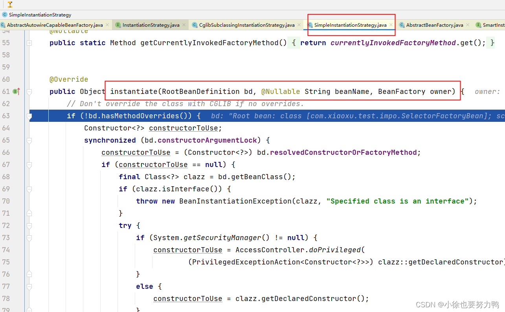Click line number 63 in the gutter
This screenshot has width=505, height=312.
pyautogui.click(x=6, y=116)
